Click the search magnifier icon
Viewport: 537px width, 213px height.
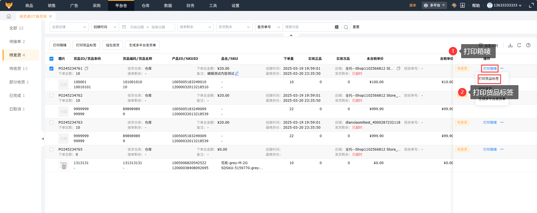pyautogui.click(x=346, y=27)
